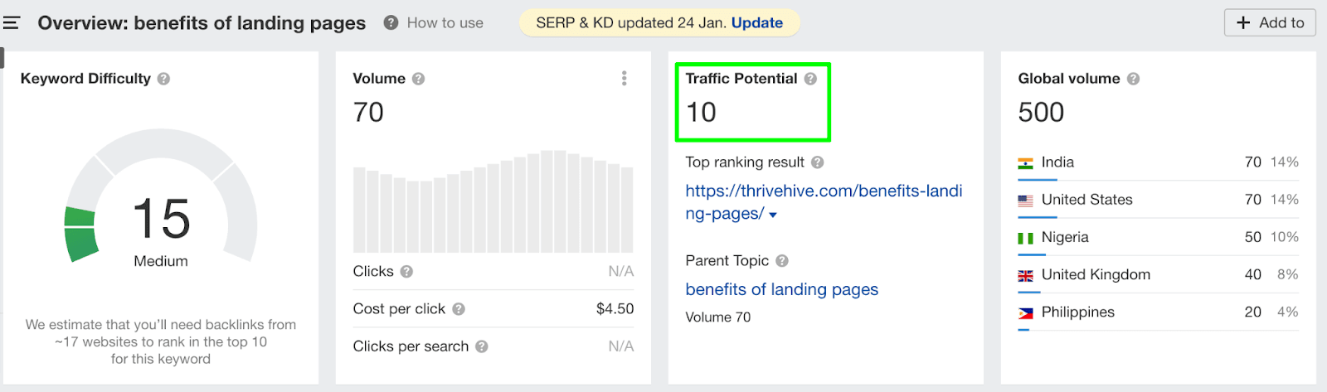Image resolution: width=1327 pixels, height=392 pixels.
Task: Click the Volume trend bar chart
Action: [x=493, y=203]
